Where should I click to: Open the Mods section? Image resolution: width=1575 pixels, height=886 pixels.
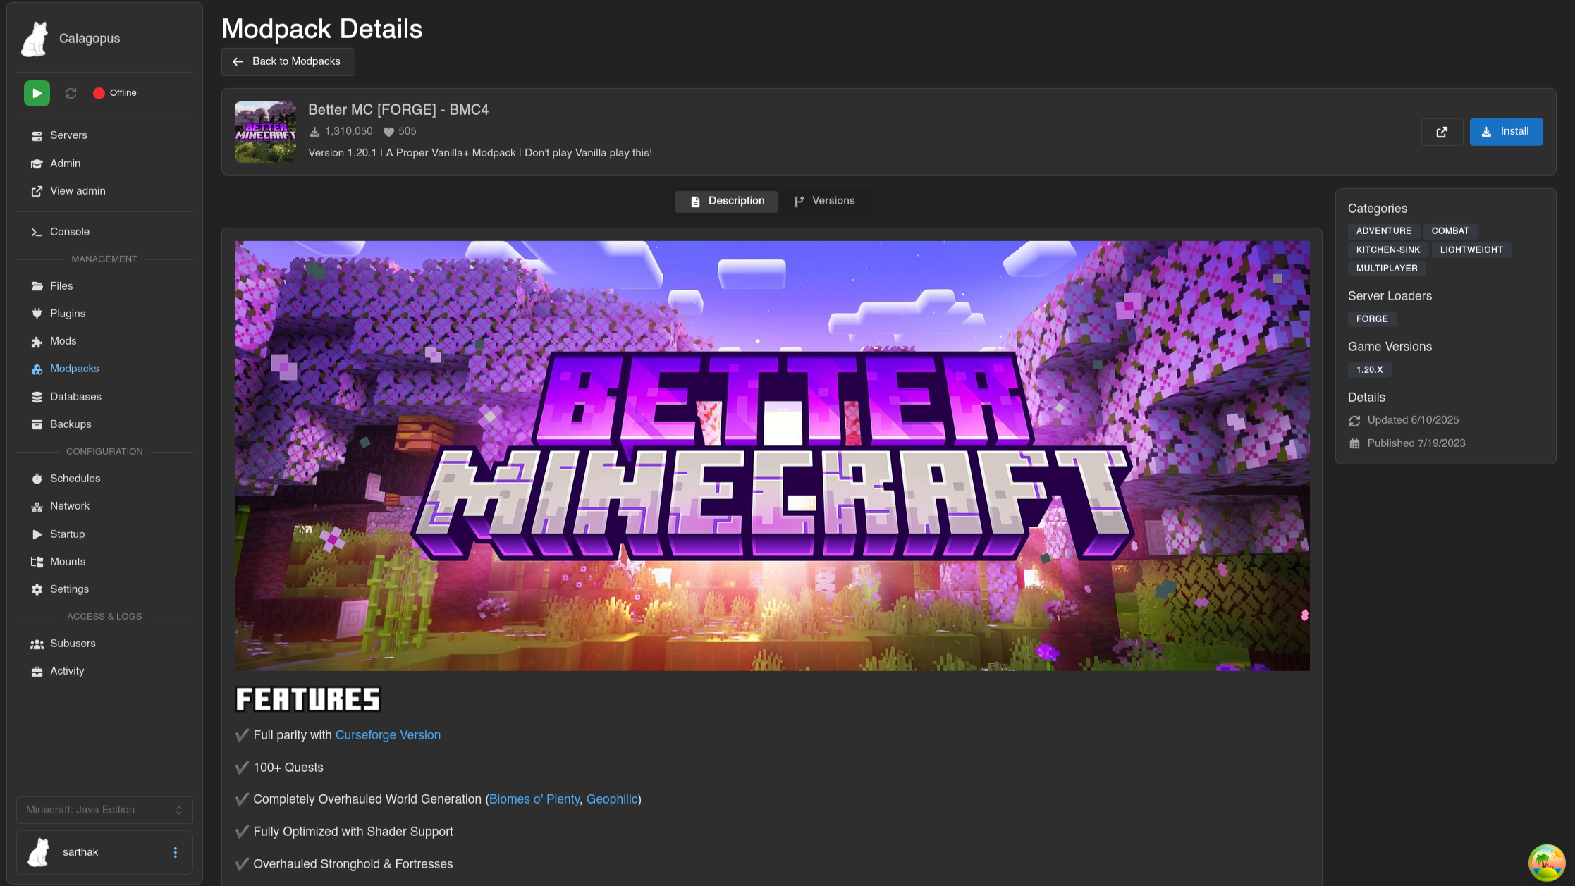[63, 341]
